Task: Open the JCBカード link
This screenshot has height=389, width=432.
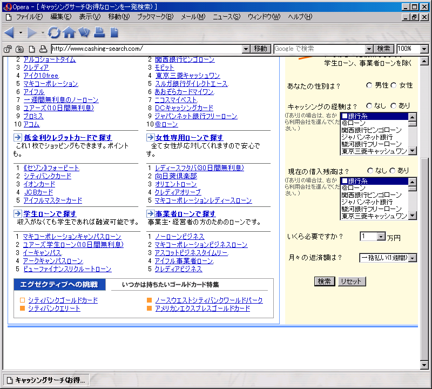Action: (38, 192)
